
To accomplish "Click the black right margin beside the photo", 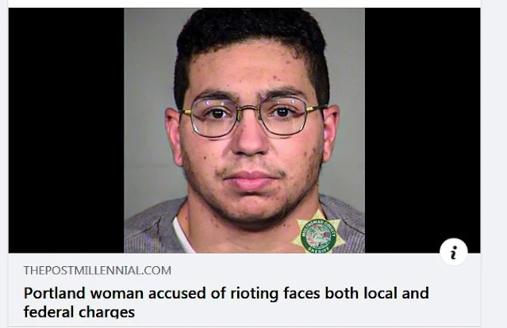I will click(x=422, y=123).
